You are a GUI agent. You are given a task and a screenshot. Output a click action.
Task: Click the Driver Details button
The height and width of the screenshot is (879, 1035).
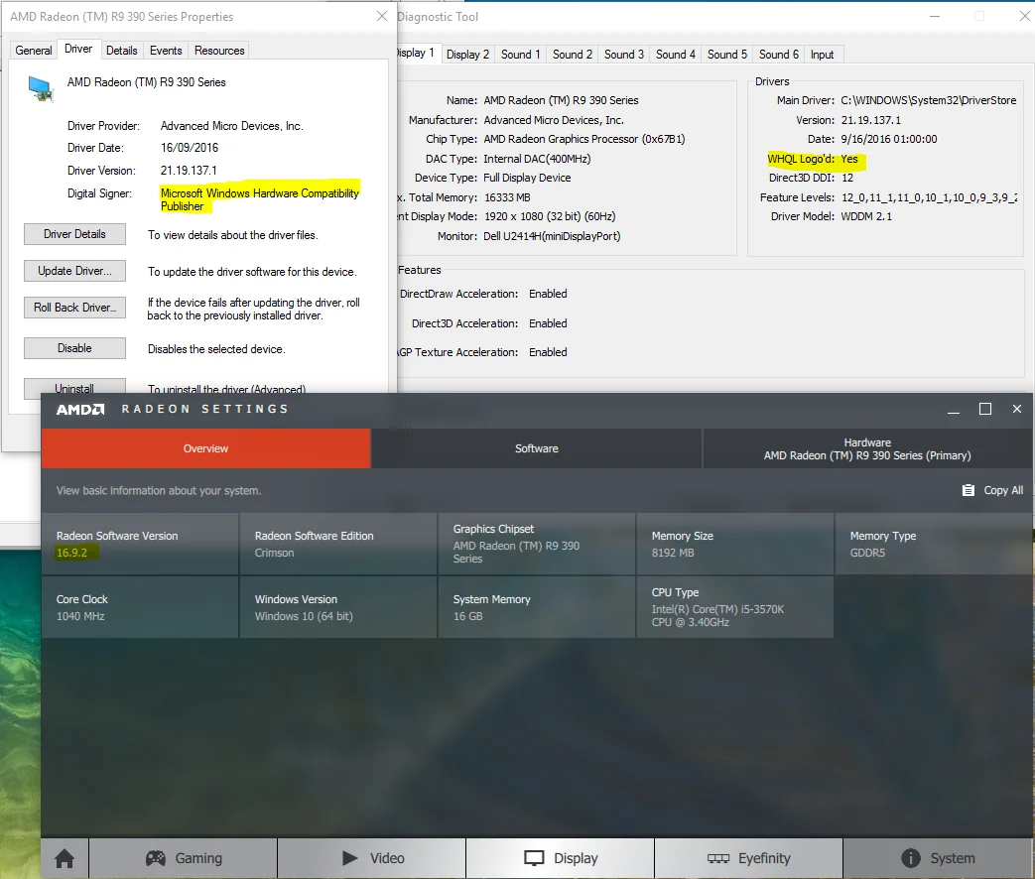click(x=74, y=234)
